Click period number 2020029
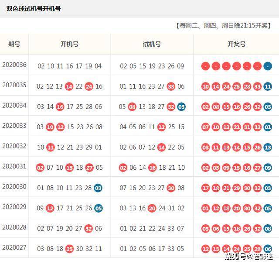The height and width of the screenshot is (264, 279). pyautogui.click(x=14, y=207)
